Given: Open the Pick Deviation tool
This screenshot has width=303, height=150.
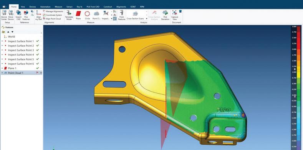Looking at the screenshot, I should (165, 15).
